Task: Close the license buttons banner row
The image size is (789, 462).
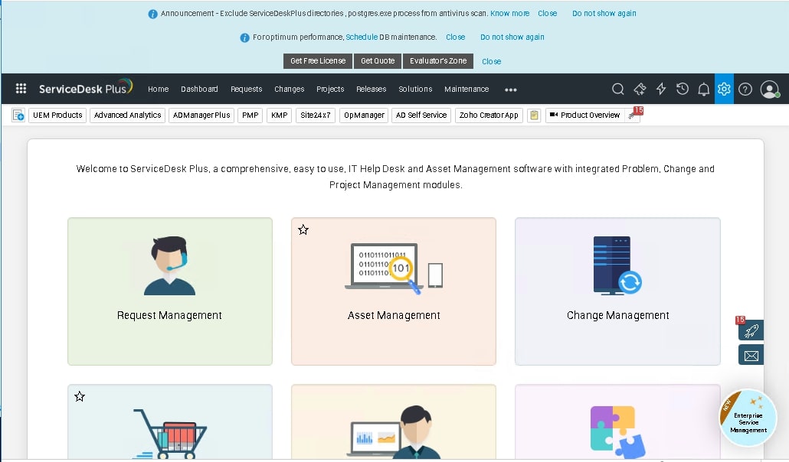Action: point(491,61)
